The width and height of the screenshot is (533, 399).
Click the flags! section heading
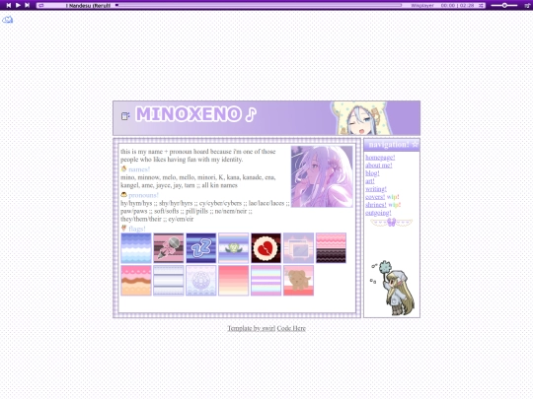[x=137, y=229]
